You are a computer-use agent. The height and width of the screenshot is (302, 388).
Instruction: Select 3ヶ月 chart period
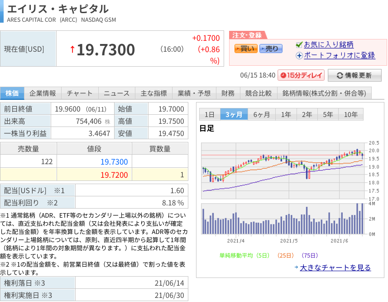[234, 114]
